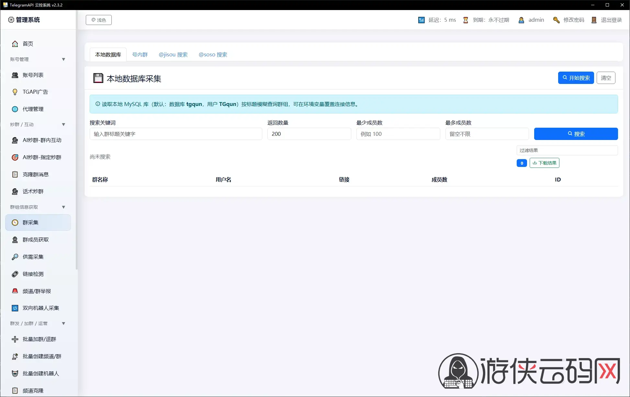This screenshot has height=397, width=630.
Task: Click the 开始搜索 button
Action: click(x=576, y=78)
